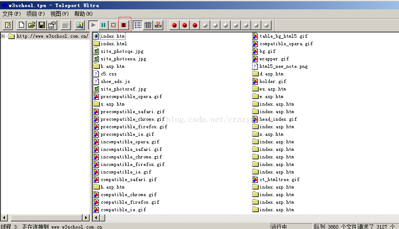Viewport: 399px width, 229px height.
Task: Click the compatible_opera.gif file icon
Action: click(255, 43)
